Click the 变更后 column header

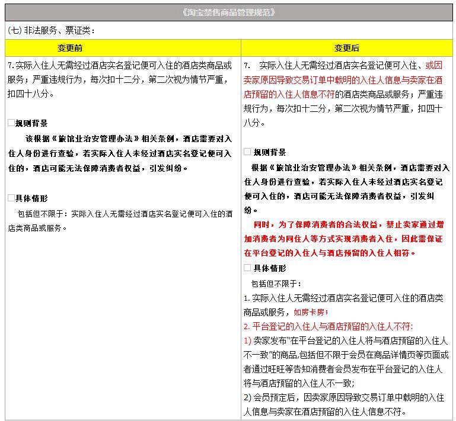347,48
